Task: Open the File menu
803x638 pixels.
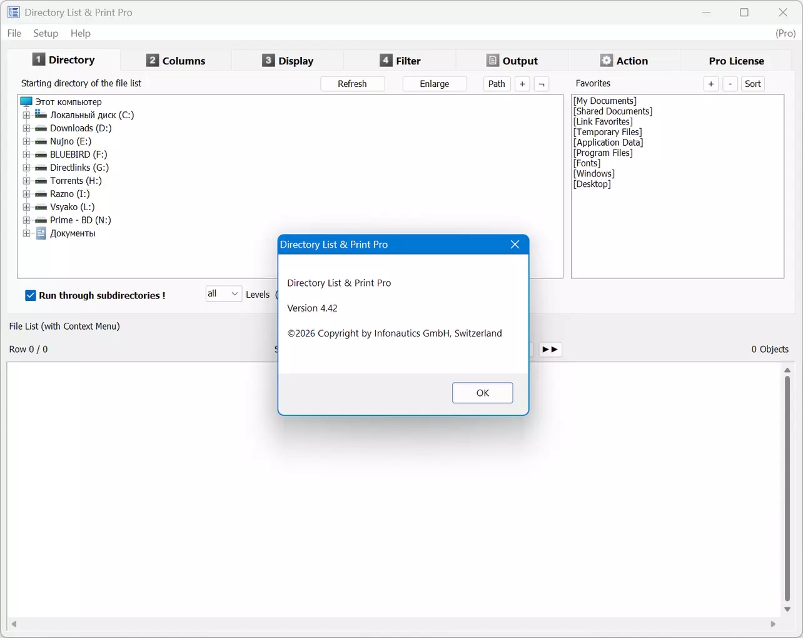Action: click(x=14, y=33)
